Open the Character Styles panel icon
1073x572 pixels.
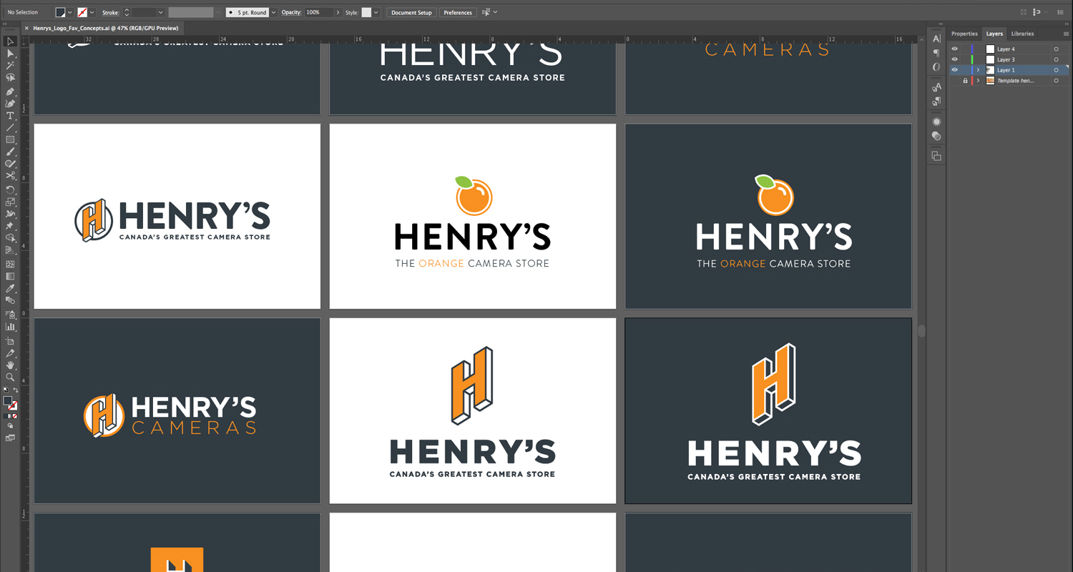(936, 87)
